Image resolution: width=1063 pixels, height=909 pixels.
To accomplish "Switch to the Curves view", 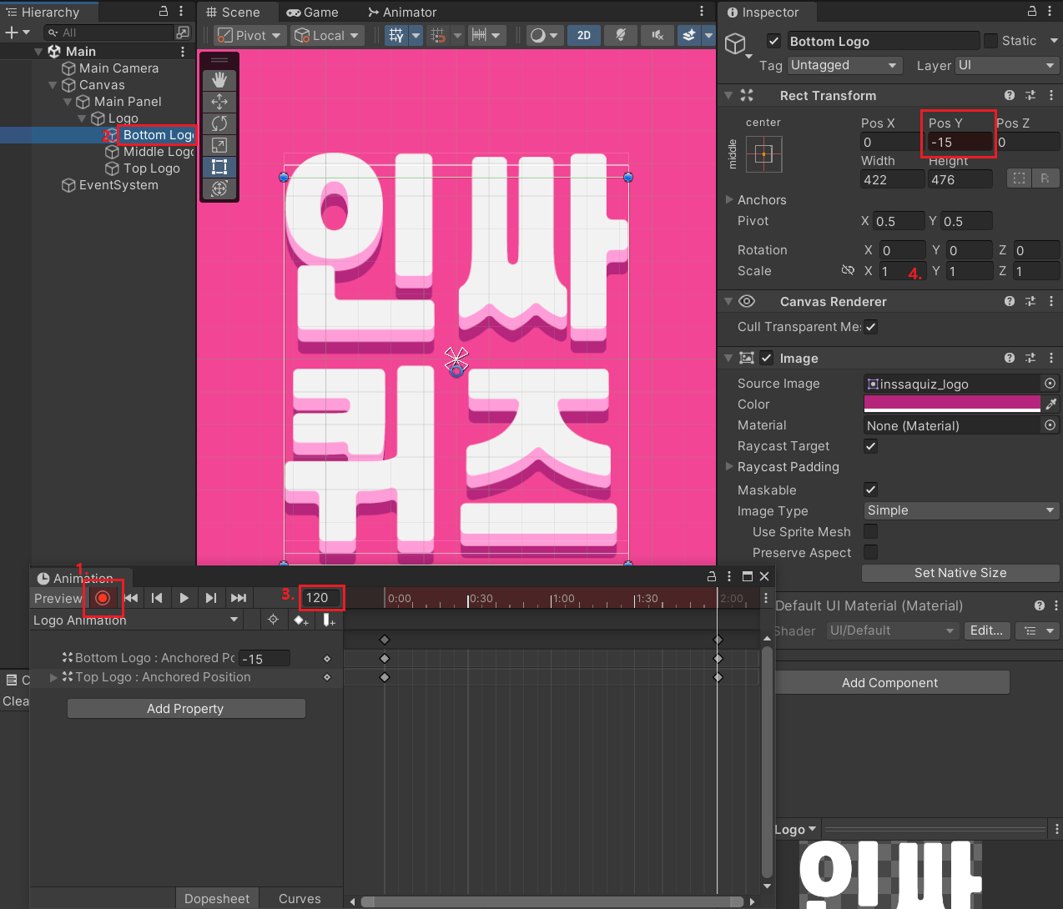I will click(x=300, y=898).
